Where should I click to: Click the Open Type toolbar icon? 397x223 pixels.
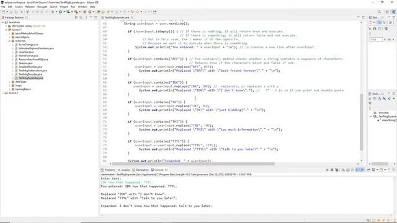click(98, 12)
